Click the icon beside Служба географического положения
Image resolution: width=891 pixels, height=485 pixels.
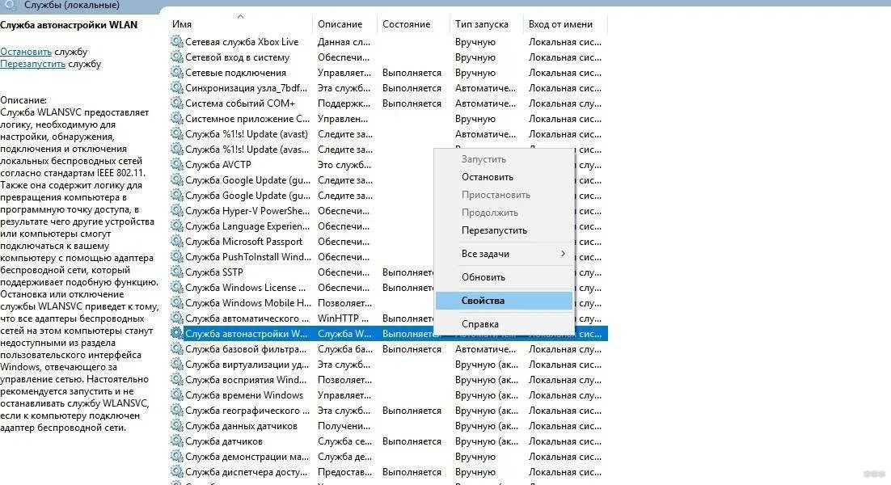[x=175, y=411]
